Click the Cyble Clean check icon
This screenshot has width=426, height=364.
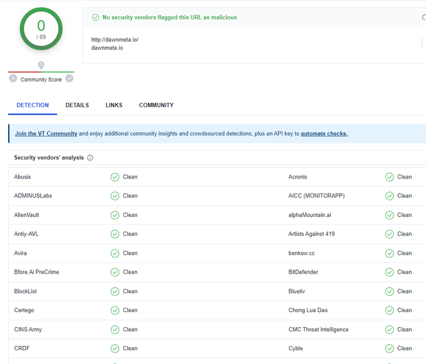[x=389, y=348]
